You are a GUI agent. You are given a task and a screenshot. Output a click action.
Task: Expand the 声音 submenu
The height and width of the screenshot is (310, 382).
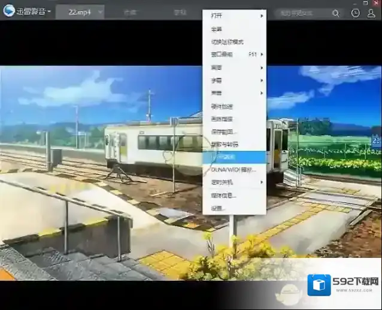tap(234, 93)
